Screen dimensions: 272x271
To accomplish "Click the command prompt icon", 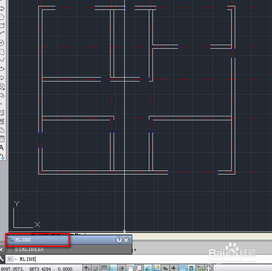I will pyautogui.click(x=10, y=259).
